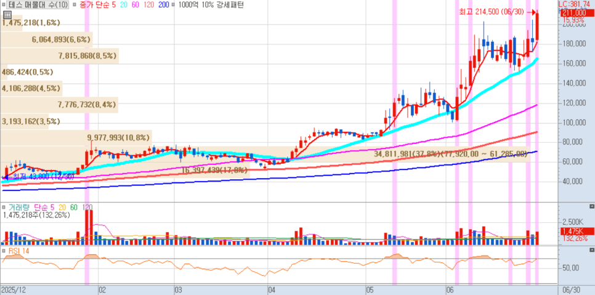The height and width of the screenshot is (295, 595).
Task: Click the 2025/12 date on time axis
Action: click(x=14, y=290)
